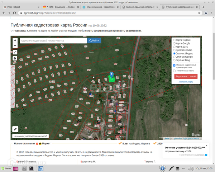
Task: Open file manager icon in taskbar
Action: [x=24, y=168]
